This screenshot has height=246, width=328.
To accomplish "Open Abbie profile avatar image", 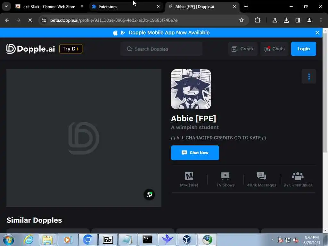I will tap(191, 89).
